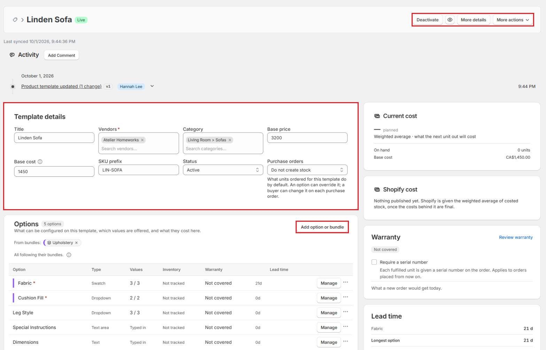546x350 pixels.
Task: Remove the Atelier Homeworks vendor chip
Action: pos(142,140)
